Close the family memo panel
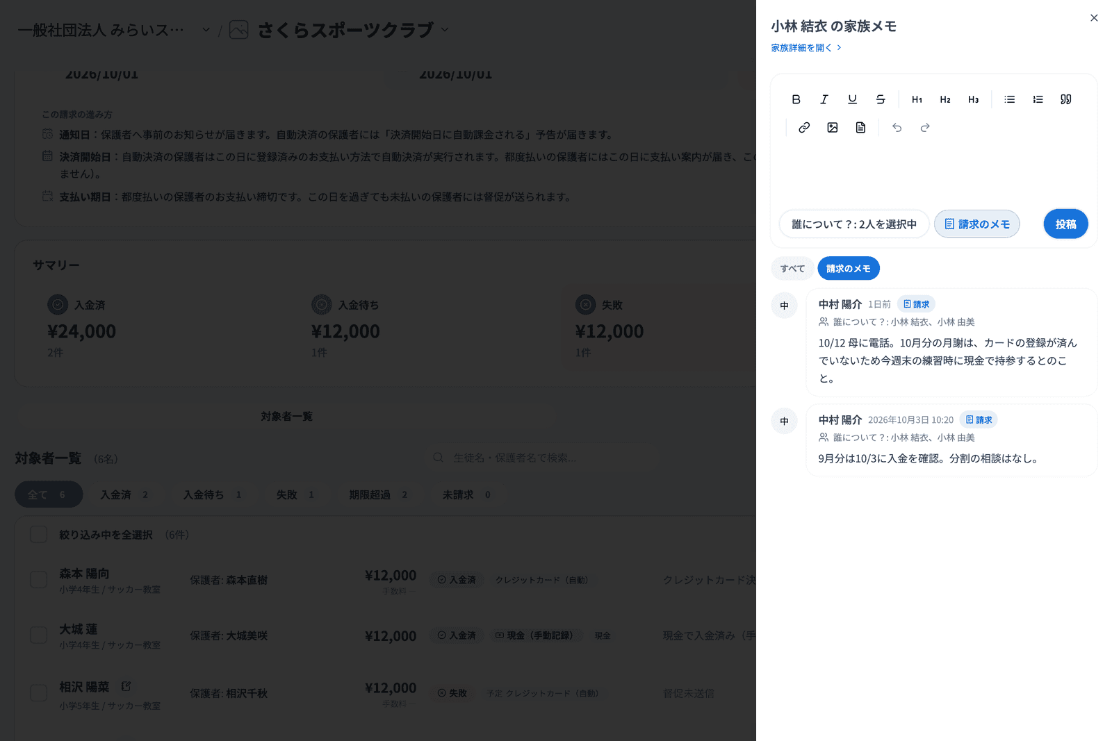This screenshot has height=741, width=1112. (1094, 18)
